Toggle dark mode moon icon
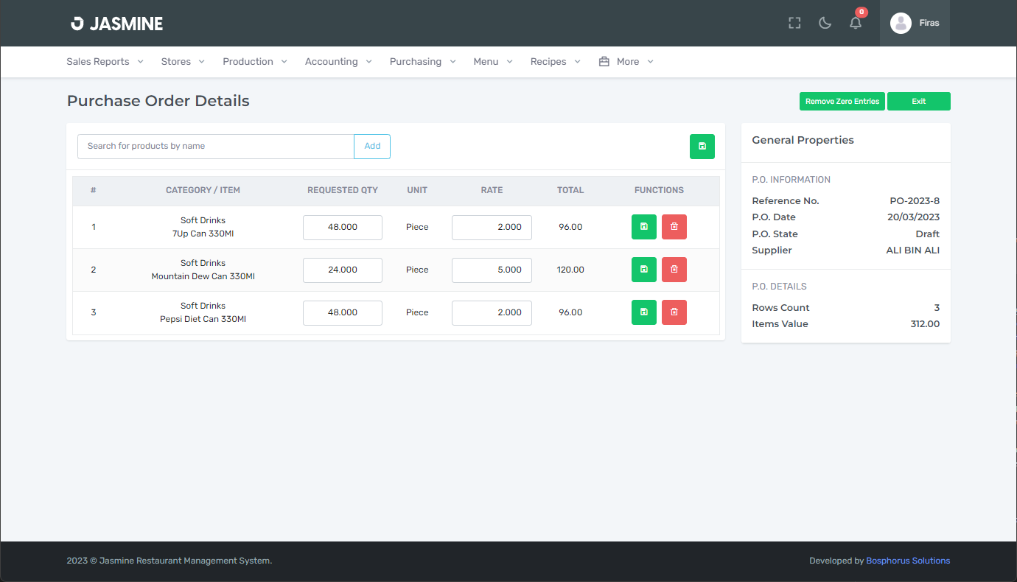 pos(825,23)
